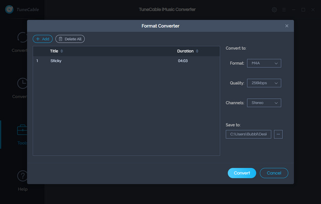Browse output folder with ellipsis button
Image resolution: width=321 pixels, height=204 pixels.
(x=278, y=134)
